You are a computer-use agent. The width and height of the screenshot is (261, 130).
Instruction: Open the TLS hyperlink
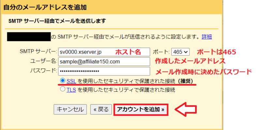[71, 90]
